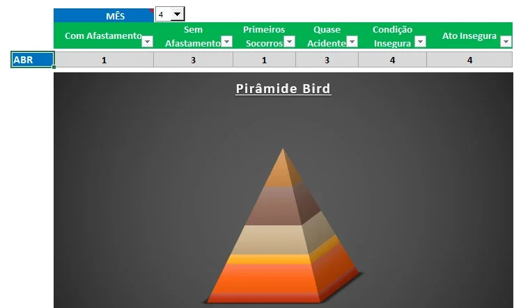Open Quase Acidente filter dropdown

pyautogui.click(x=352, y=42)
